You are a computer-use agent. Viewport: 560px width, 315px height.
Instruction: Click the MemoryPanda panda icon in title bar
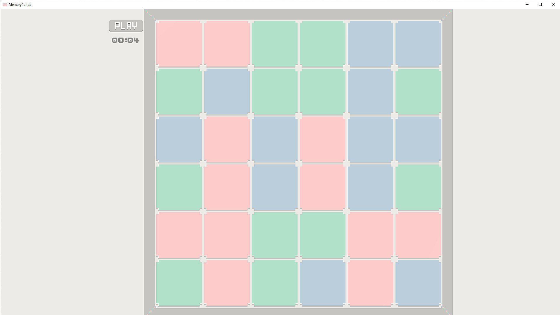pos(5,4)
